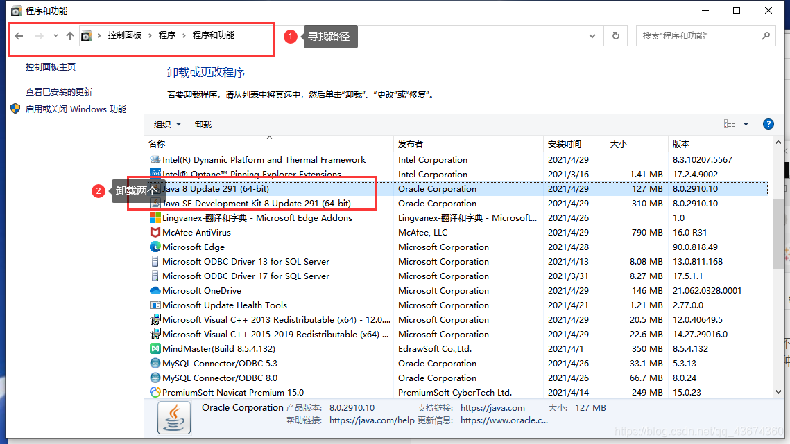This screenshot has width=790, height=444.
Task: Refresh the programs list
Action: click(x=616, y=36)
